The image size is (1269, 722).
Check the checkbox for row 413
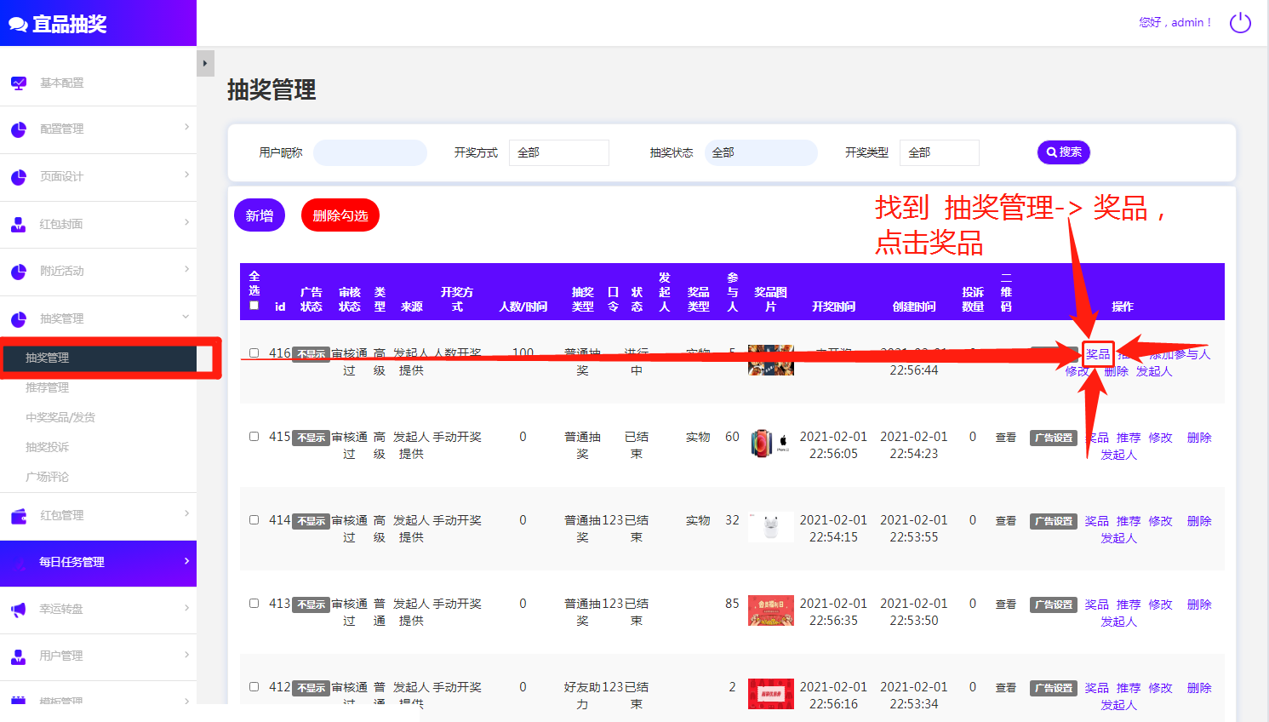(254, 603)
